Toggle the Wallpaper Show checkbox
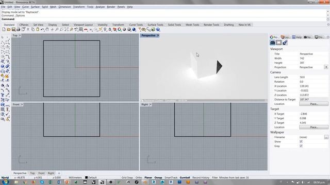 [x=301, y=142]
